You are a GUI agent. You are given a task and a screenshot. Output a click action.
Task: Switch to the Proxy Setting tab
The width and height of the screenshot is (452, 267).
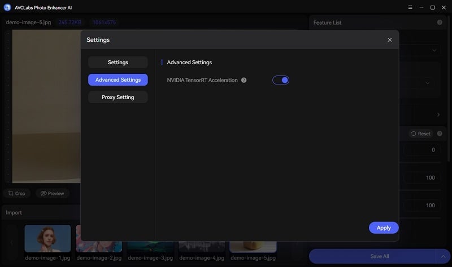pos(118,97)
